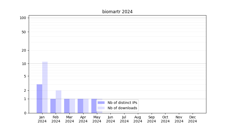Viewport: 229px width, 127px height.
Task: Click the March downloads bar
Action: pyautogui.click(x=72, y=106)
